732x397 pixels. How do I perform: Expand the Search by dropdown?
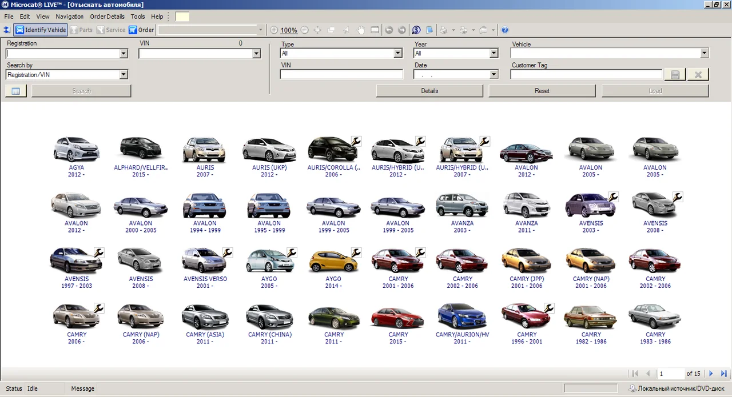click(x=123, y=75)
